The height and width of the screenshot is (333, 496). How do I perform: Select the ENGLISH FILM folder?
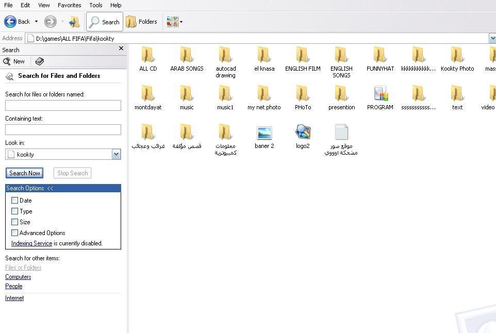pyautogui.click(x=303, y=59)
